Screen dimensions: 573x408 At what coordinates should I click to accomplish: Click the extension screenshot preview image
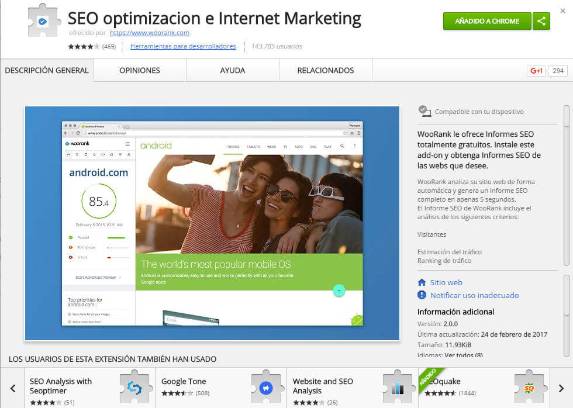coord(212,223)
